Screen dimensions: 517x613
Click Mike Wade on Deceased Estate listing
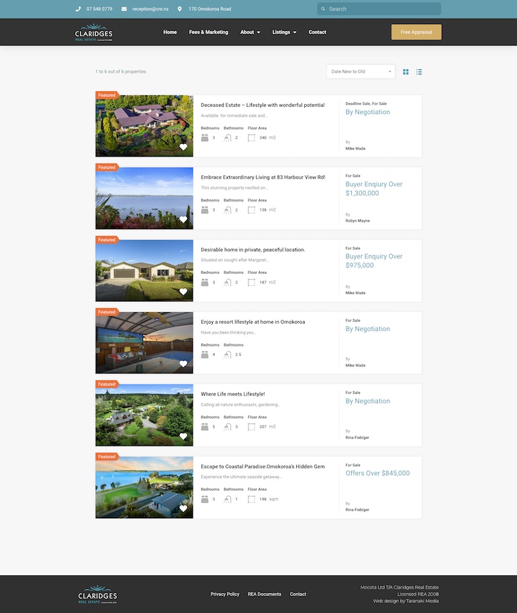click(355, 148)
